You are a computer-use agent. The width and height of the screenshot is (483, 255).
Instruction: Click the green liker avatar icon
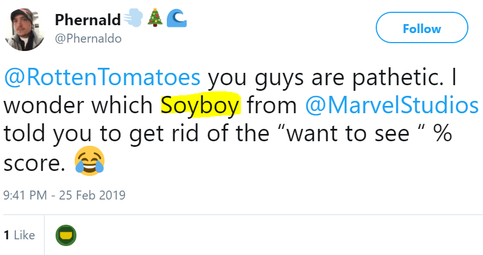66,235
